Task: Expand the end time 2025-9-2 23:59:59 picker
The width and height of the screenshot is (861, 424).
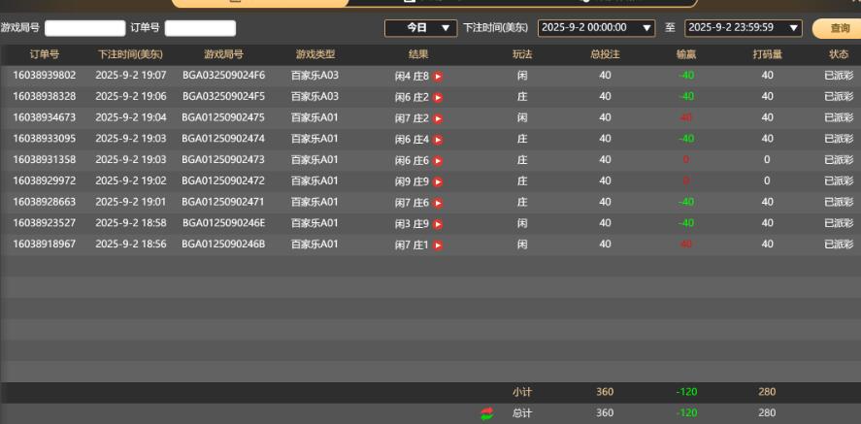Action: [x=743, y=28]
